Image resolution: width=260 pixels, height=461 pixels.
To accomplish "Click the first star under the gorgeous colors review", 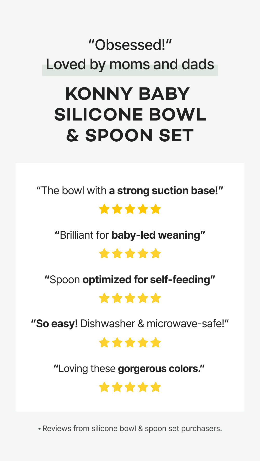I will pyautogui.click(x=104, y=387).
